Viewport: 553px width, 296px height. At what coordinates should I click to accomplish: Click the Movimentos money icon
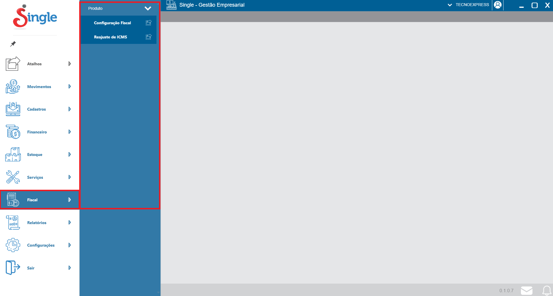13,87
